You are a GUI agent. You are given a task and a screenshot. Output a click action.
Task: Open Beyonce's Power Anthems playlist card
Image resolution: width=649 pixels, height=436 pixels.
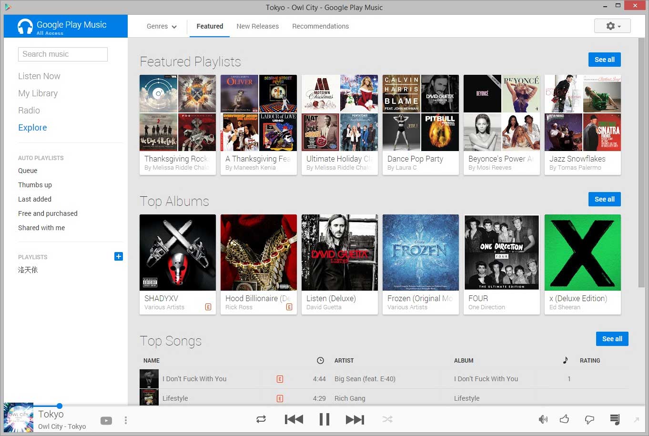[502, 125]
